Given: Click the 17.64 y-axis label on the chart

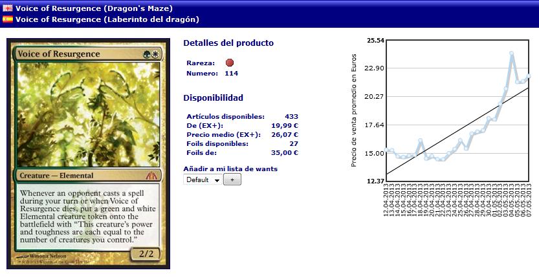Looking at the screenshot, I should point(375,125).
